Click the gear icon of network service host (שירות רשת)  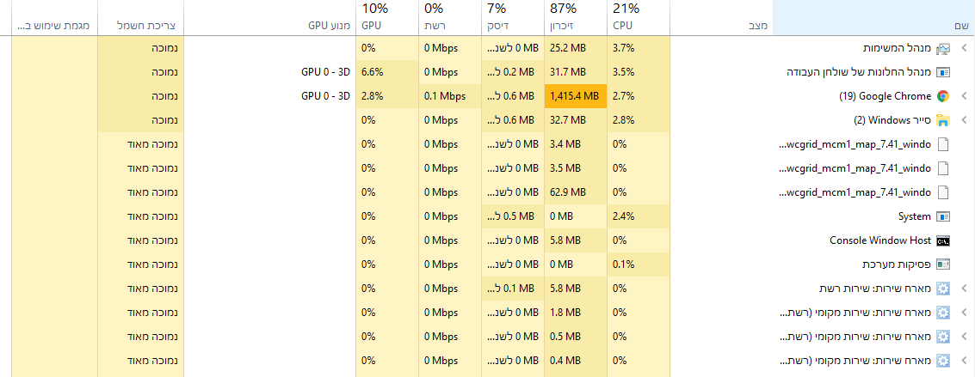point(942,289)
